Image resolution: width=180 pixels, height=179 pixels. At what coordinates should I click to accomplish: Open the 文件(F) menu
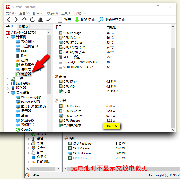[x=11, y=13]
